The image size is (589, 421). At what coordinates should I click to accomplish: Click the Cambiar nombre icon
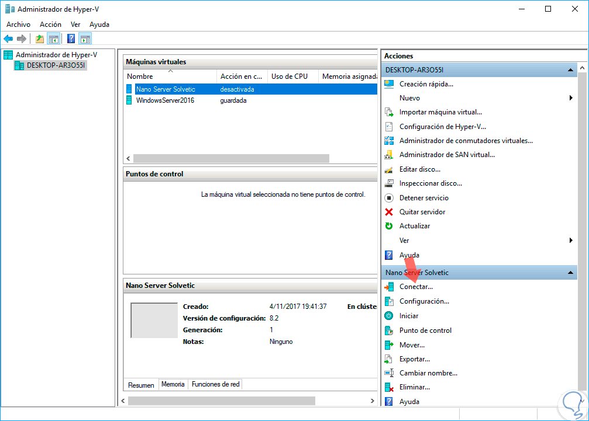coord(389,373)
